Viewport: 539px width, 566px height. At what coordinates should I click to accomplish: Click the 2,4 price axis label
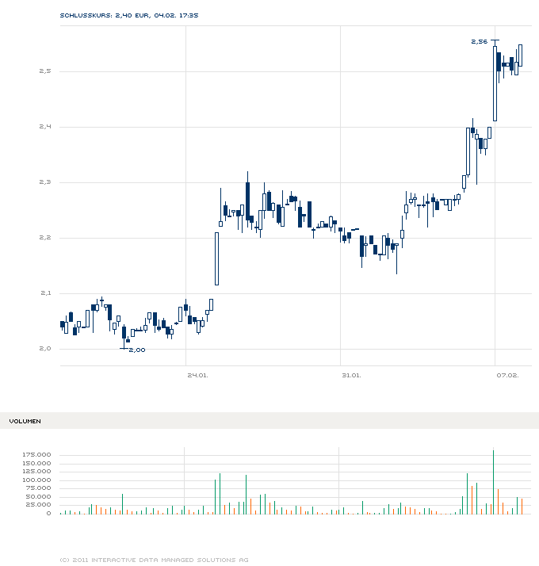(x=45, y=127)
